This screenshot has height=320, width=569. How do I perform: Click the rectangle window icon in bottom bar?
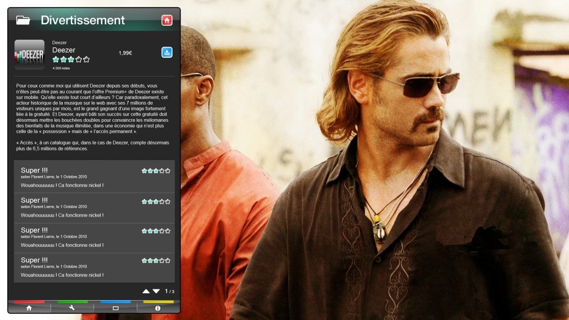point(115,308)
